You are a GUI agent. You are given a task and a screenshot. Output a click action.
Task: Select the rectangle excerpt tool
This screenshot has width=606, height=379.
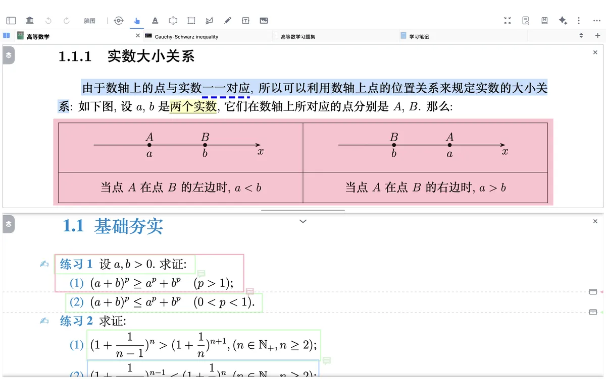191,21
